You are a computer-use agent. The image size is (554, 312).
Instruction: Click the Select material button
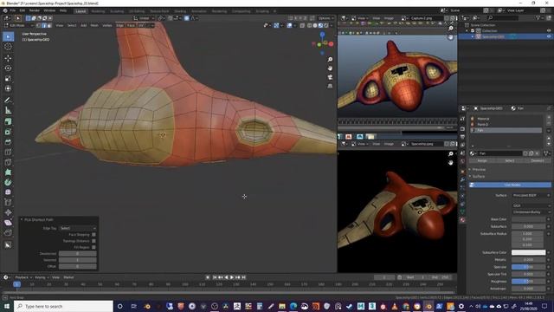pyautogui.click(x=510, y=160)
